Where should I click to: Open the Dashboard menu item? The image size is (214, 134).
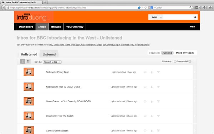click(26, 27)
